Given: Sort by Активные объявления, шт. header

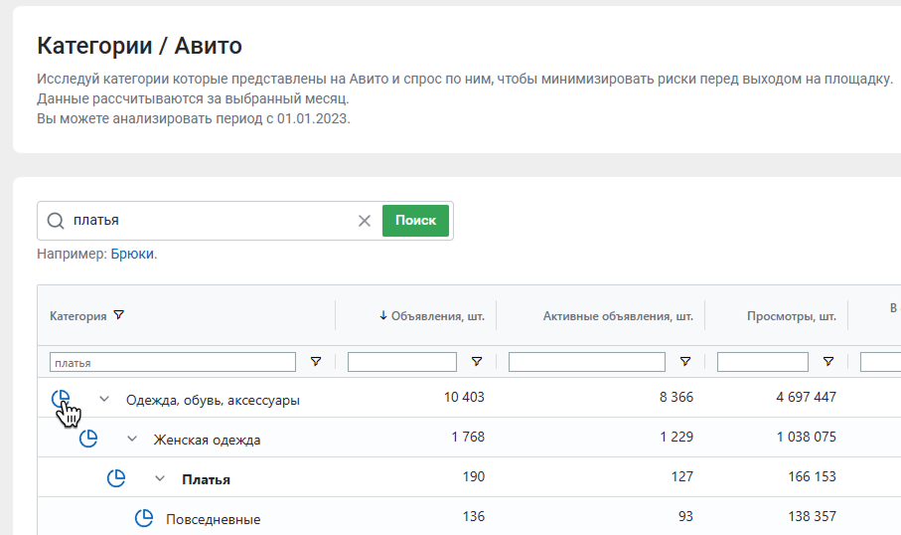Looking at the screenshot, I should (618, 316).
